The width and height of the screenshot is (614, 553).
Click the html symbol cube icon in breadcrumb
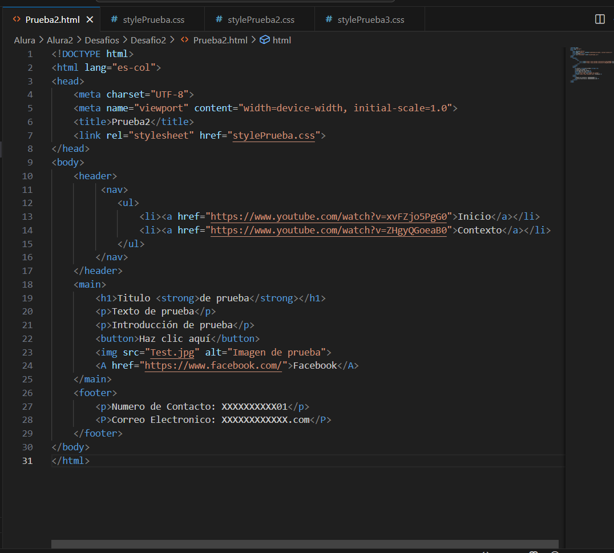(265, 40)
